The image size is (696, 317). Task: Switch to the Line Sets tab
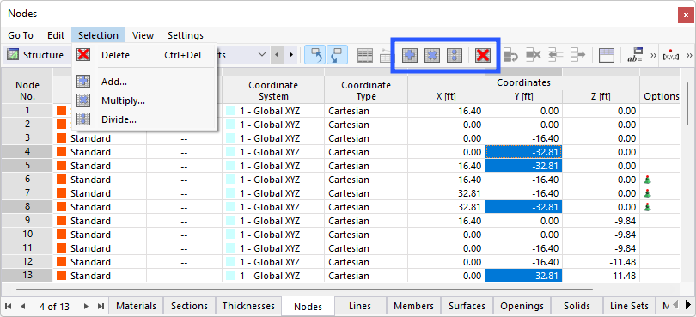coord(629,306)
